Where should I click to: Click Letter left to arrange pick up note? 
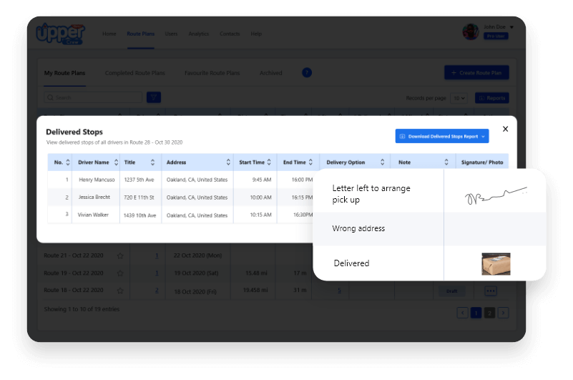[x=371, y=194]
